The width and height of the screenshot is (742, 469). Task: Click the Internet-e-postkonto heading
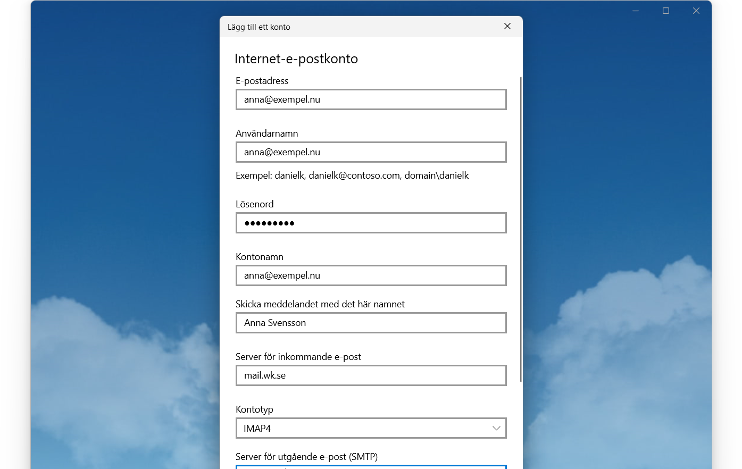[296, 59]
